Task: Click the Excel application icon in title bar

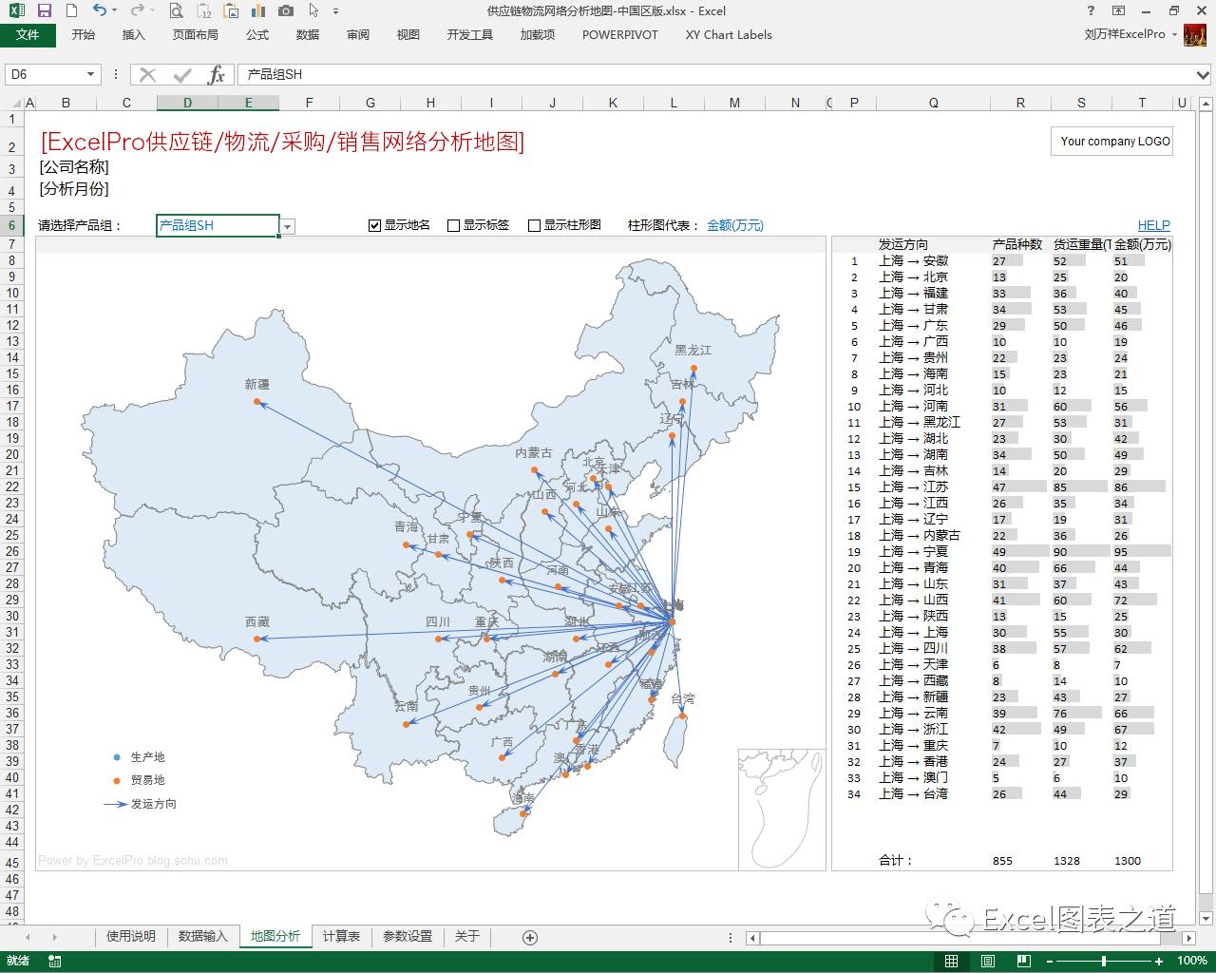Action: pyautogui.click(x=16, y=11)
